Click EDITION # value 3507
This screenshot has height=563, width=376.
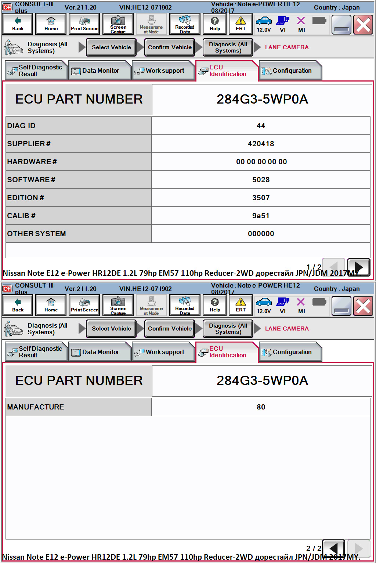point(261,198)
